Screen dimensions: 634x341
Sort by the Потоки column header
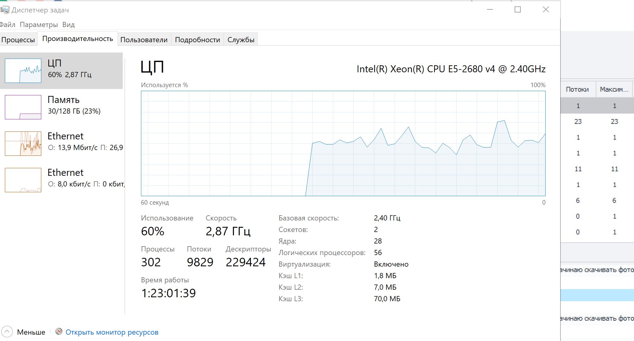pos(577,89)
